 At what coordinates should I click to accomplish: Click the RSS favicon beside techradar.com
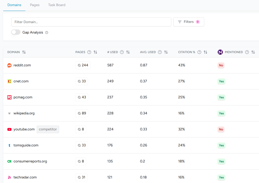click(9, 177)
